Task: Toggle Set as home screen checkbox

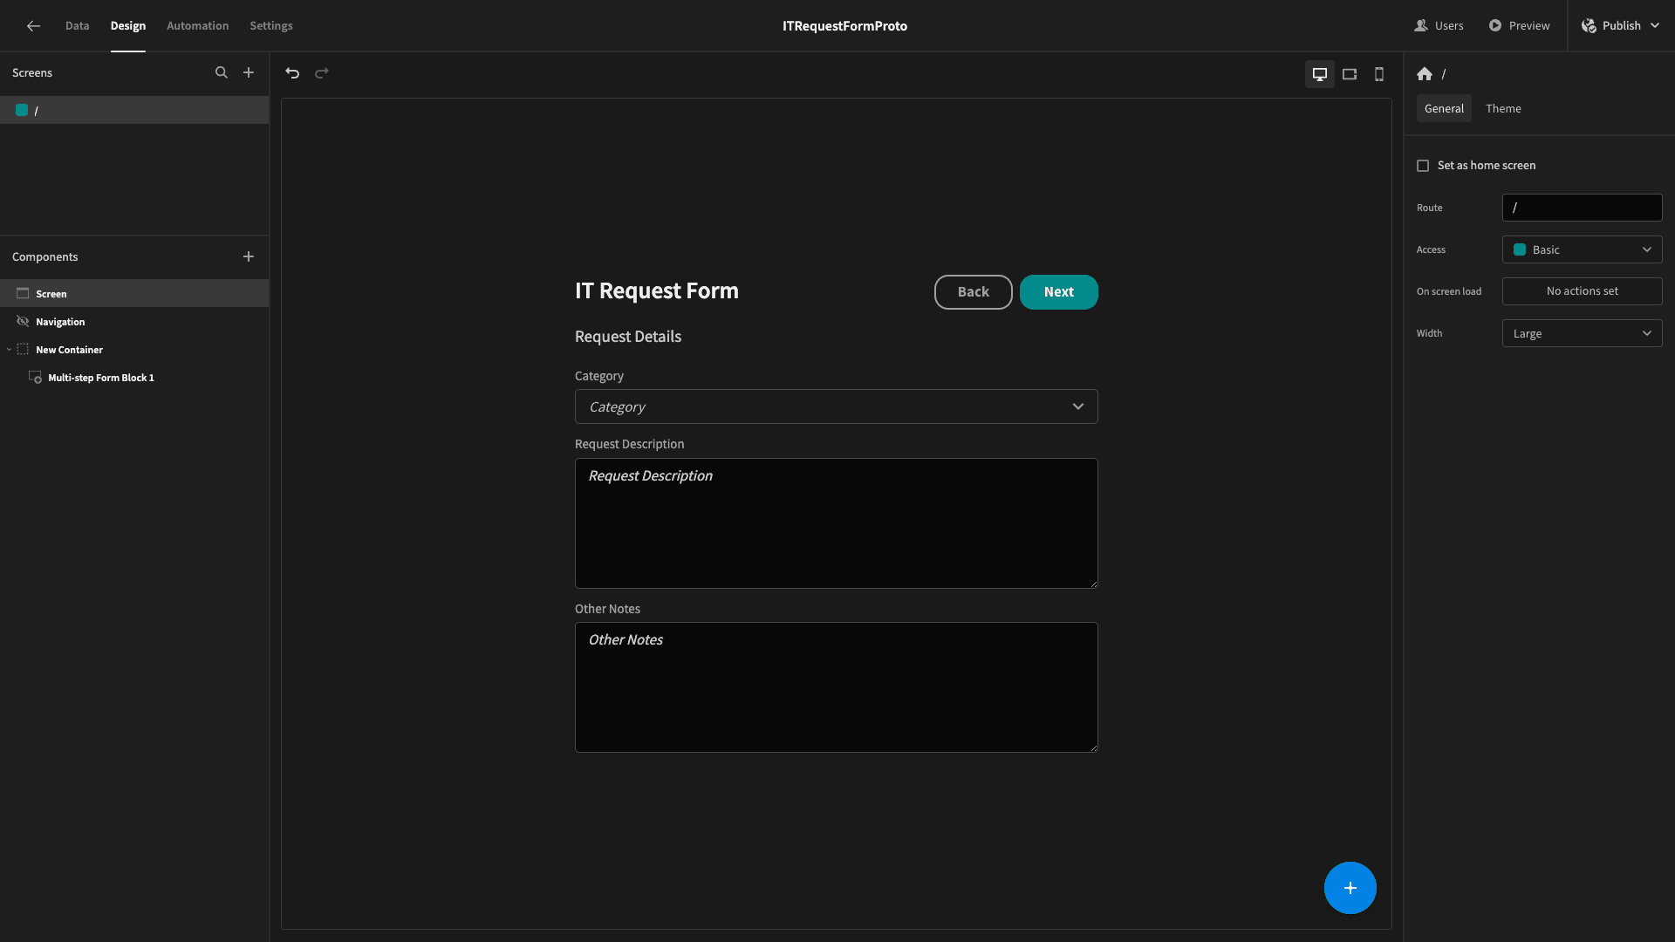Action: [1423, 166]
